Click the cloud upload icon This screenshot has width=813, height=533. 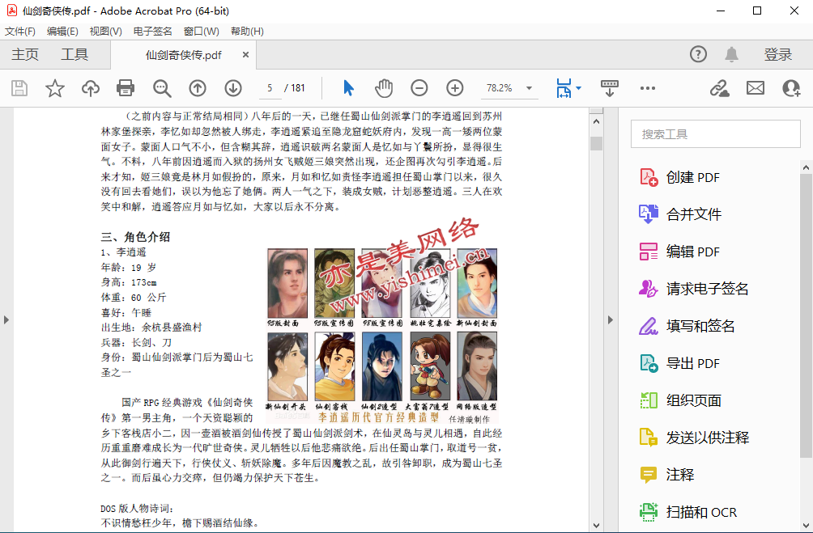pos(91,88)
